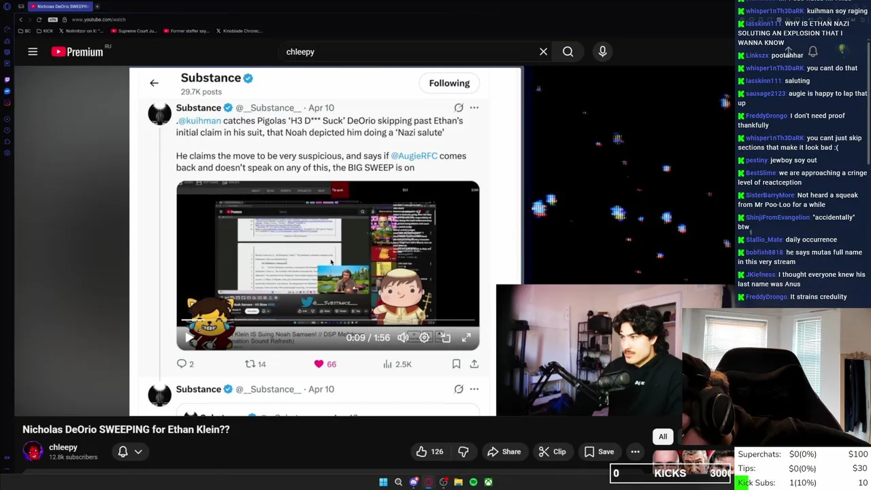Image resolution: width=871 pixels, height=490 pixels.
Task: Open the @AugieRFC mention link
Action: pyautogui.click(x=414, y=156)
